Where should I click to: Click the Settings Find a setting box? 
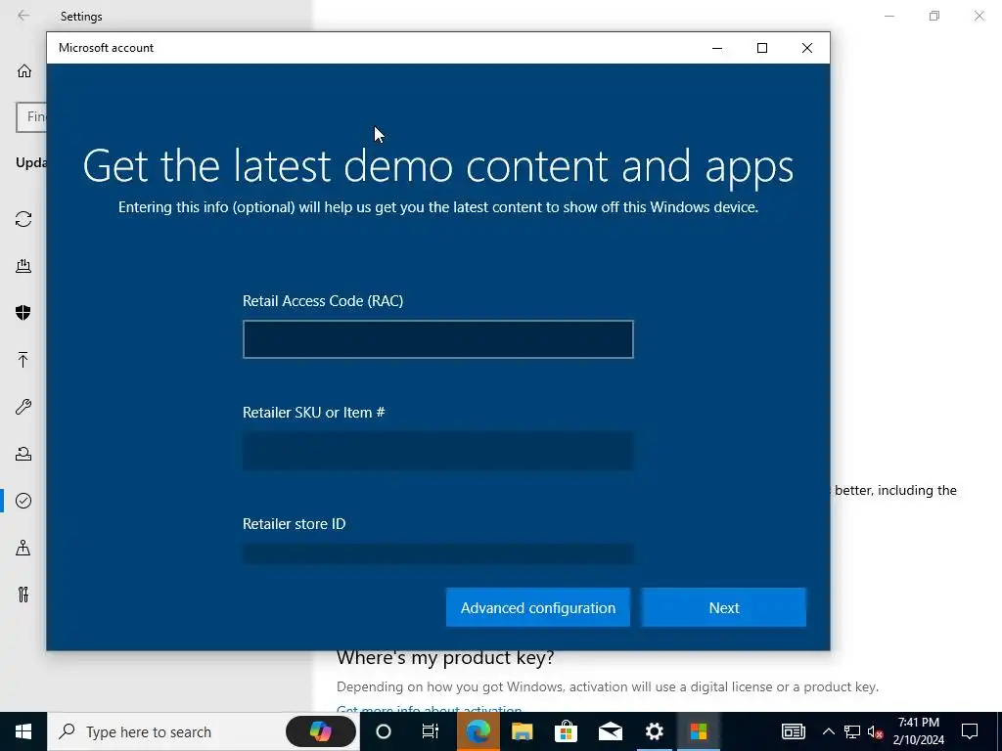pos(31,117)
